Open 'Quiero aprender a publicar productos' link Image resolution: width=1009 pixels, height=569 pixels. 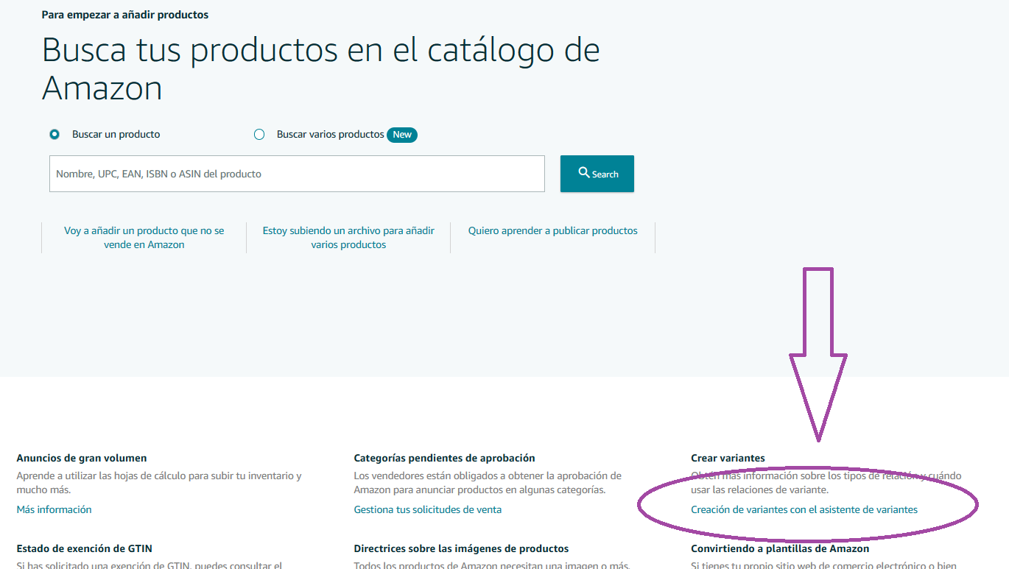pyautogui.click(x=553, y=230)
